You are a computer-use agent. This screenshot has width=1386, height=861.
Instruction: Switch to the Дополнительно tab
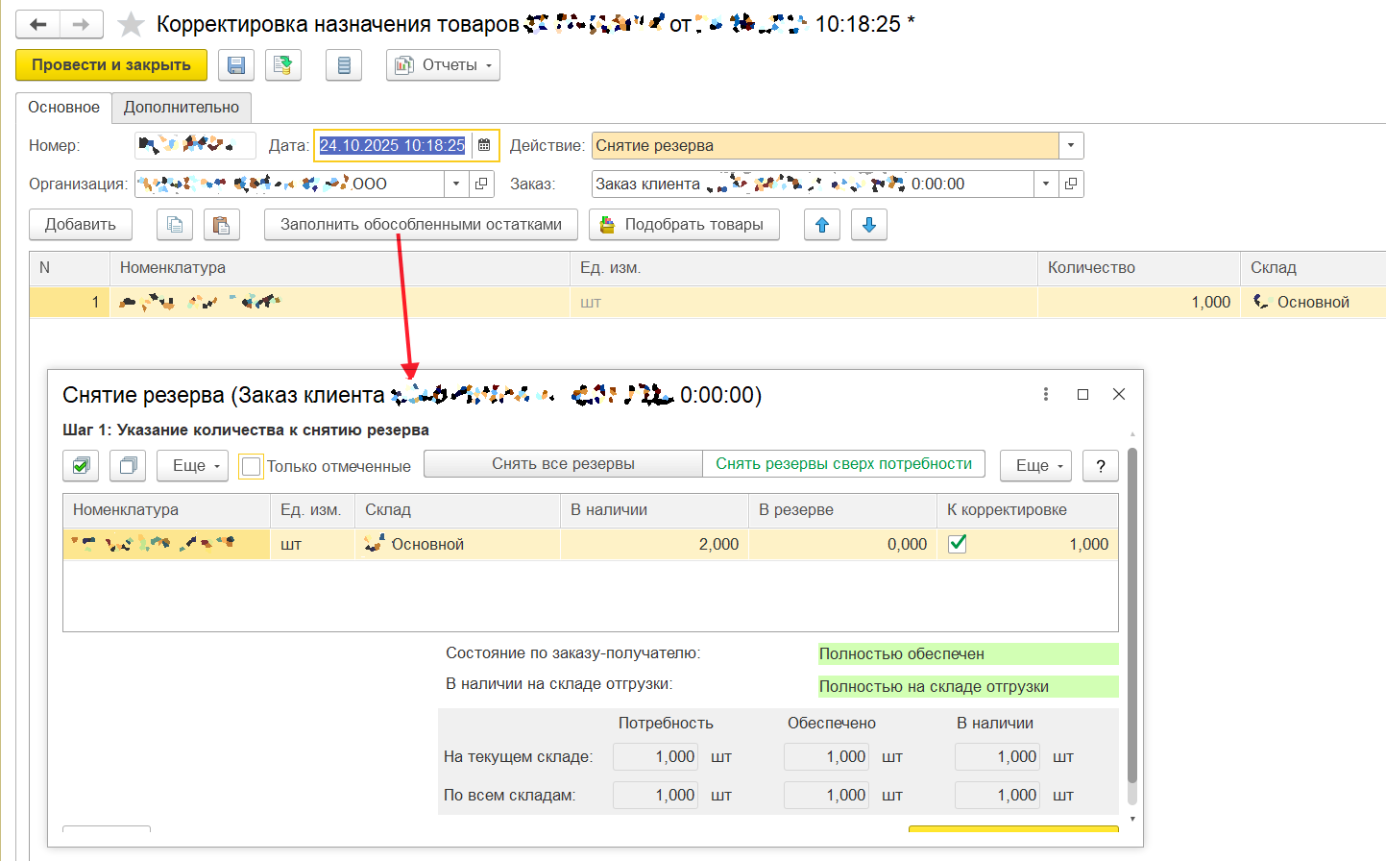(182, 108)
